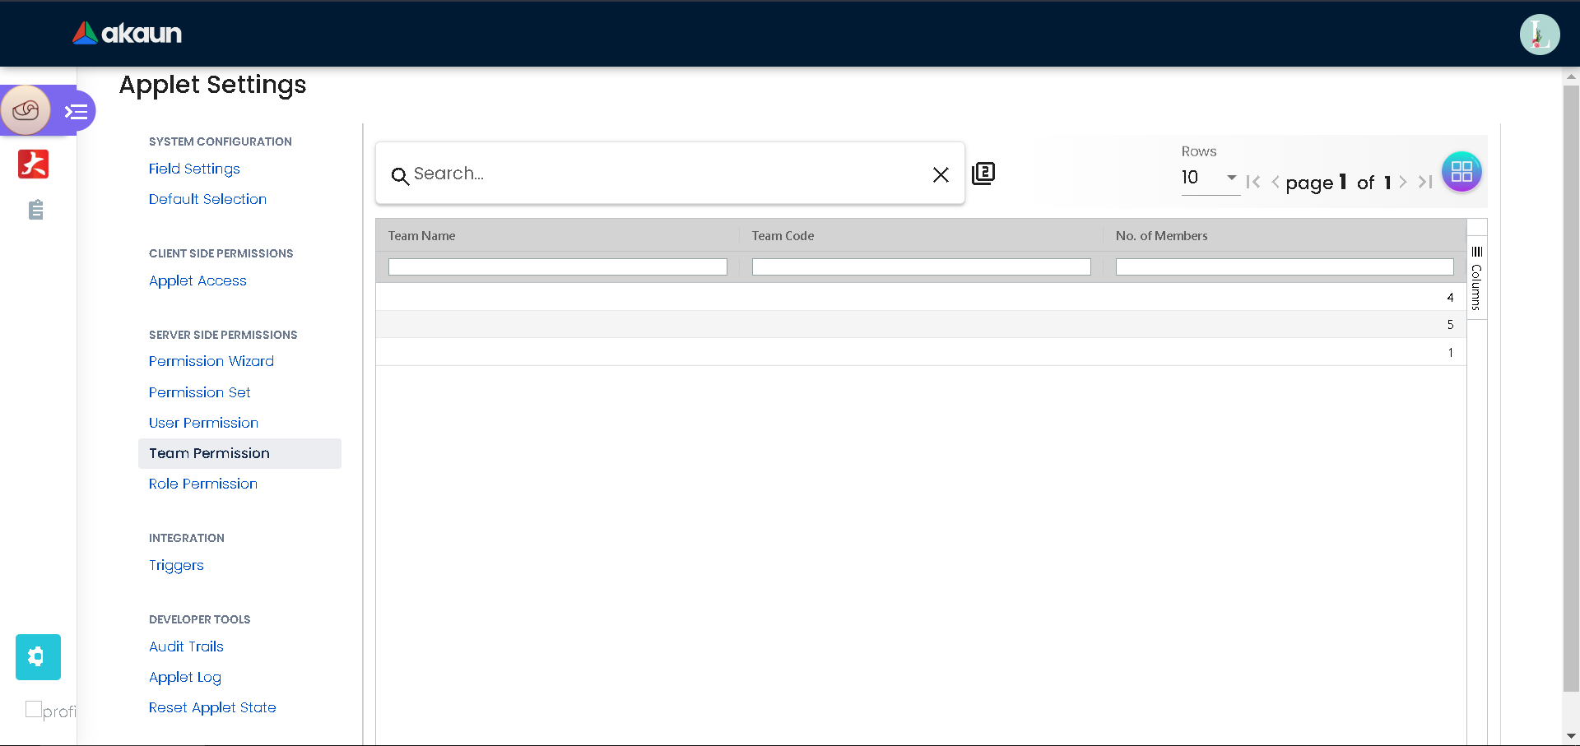
Task: Open User Permission
Action: tap(203, 423)
